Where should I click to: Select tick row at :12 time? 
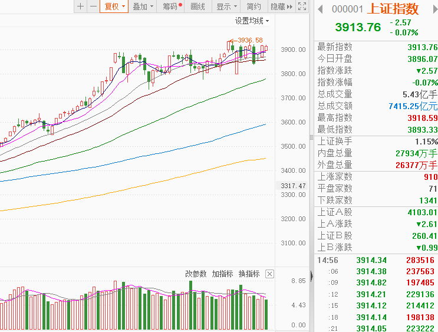(376, 294)
